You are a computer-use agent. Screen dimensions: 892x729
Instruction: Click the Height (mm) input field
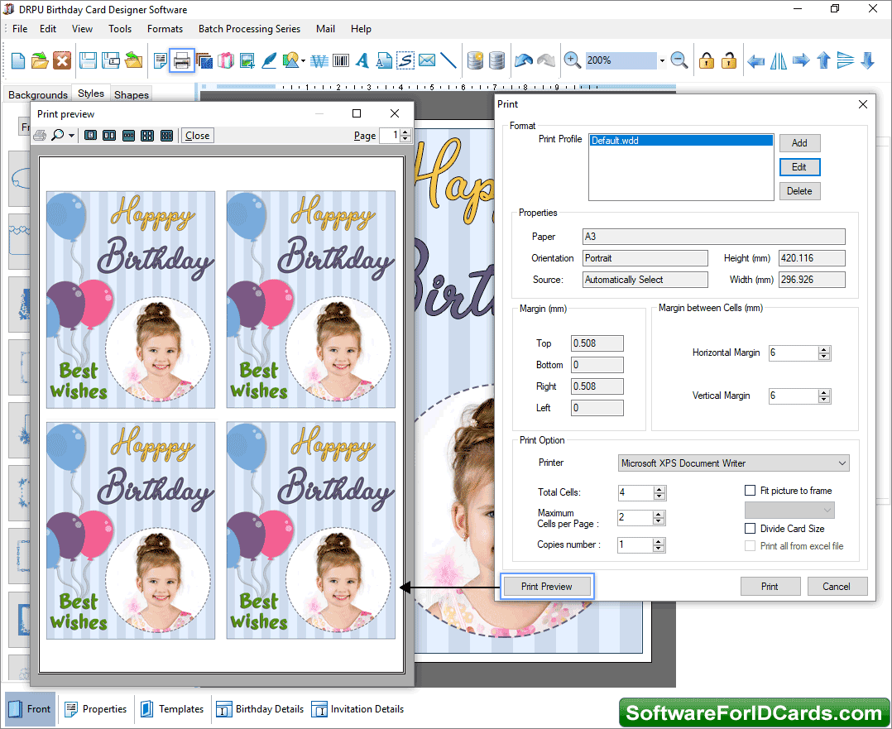pyautogui.click(x=812, y=258)
